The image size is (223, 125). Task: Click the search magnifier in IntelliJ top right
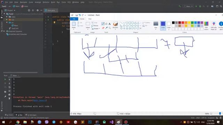(x=221, y=6)
